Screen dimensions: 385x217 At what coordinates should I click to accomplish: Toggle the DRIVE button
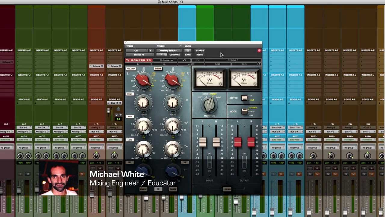(x=158, y=69)
